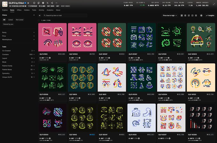The height and width of the screenshot is (143, 217).
Task: Open the GLIF #805 thumbnail
Action: pyautogui.click(x=82, y=77)
